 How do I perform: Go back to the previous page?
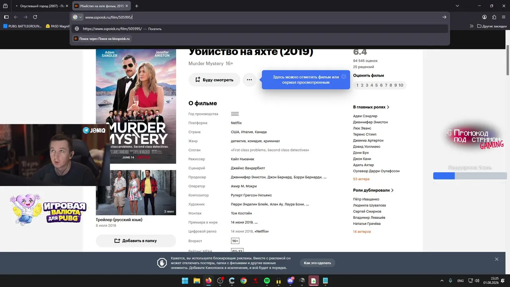pos(16,17)
